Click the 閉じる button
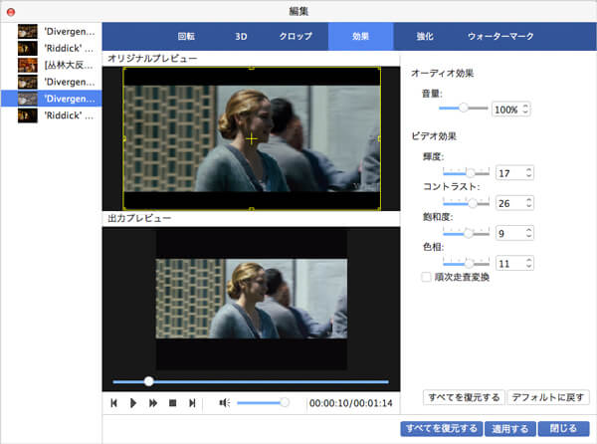 tap(563, 429)
